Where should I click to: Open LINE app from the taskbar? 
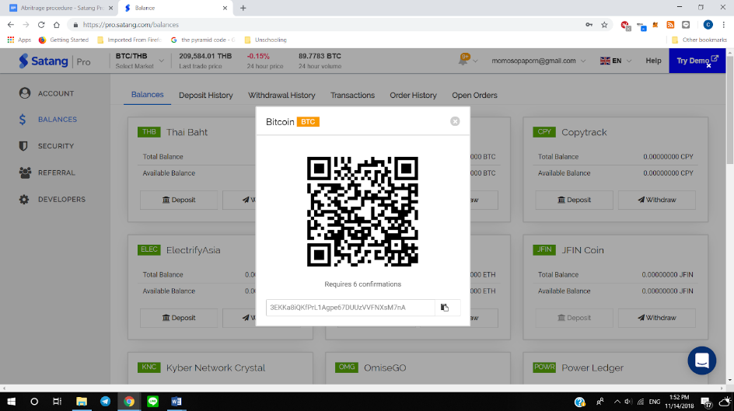152,402
